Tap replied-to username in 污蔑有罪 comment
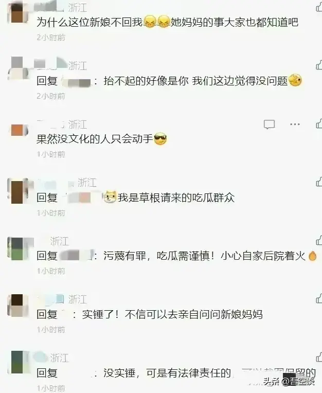 click(x=77, y=256)
